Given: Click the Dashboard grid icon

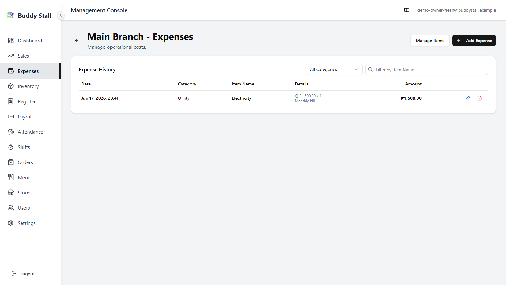Looking at the screenshot, I should point(11,41).
